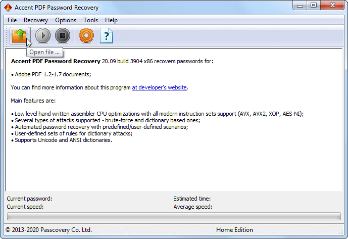Click the 'User-defined sets of rules' line
348x239 pixels.
[x=71, y=133]
